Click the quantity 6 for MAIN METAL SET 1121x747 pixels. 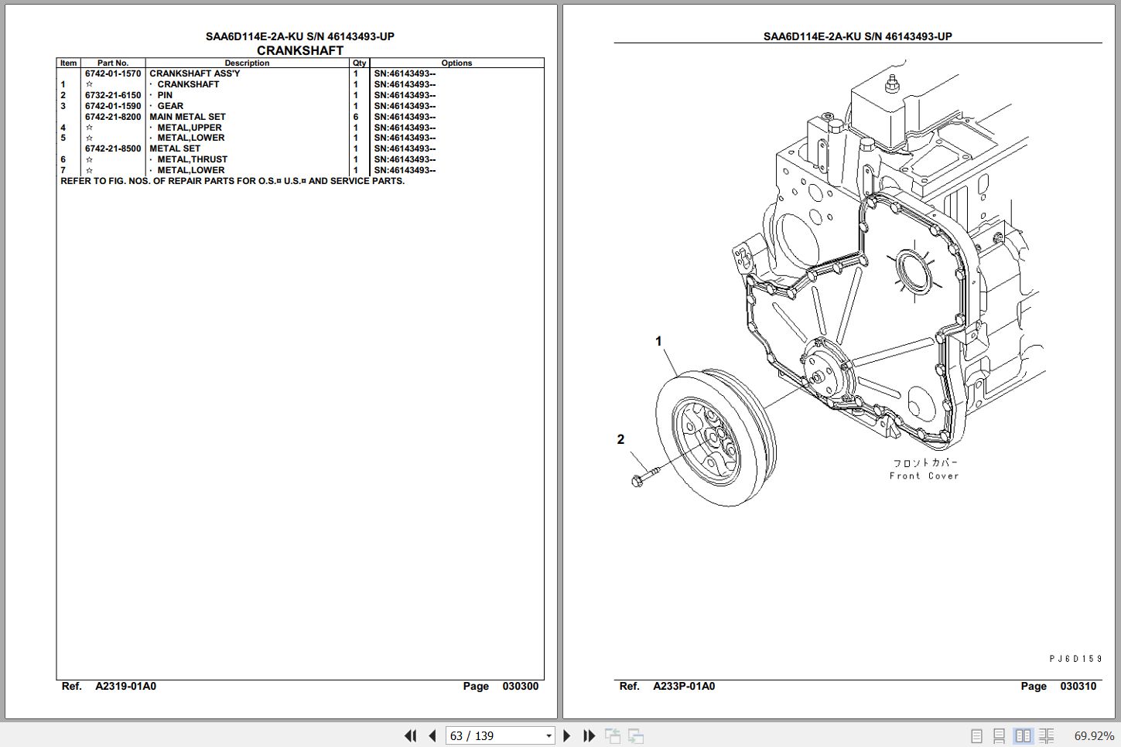356,117
